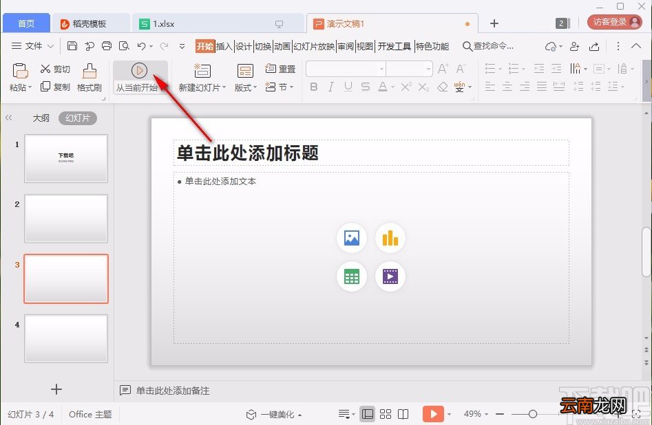Click the cloud sync icon
Screen dimensions: 652x425
click(x=551, y=47)
